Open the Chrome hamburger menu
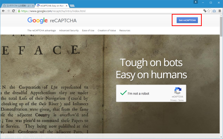The image size is (223, 139). click(220, 11)
